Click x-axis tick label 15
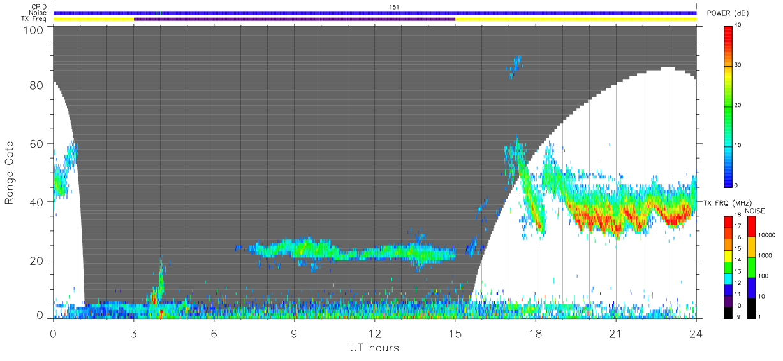This screenshot has height=361, width=783. (x=455, y=333)
